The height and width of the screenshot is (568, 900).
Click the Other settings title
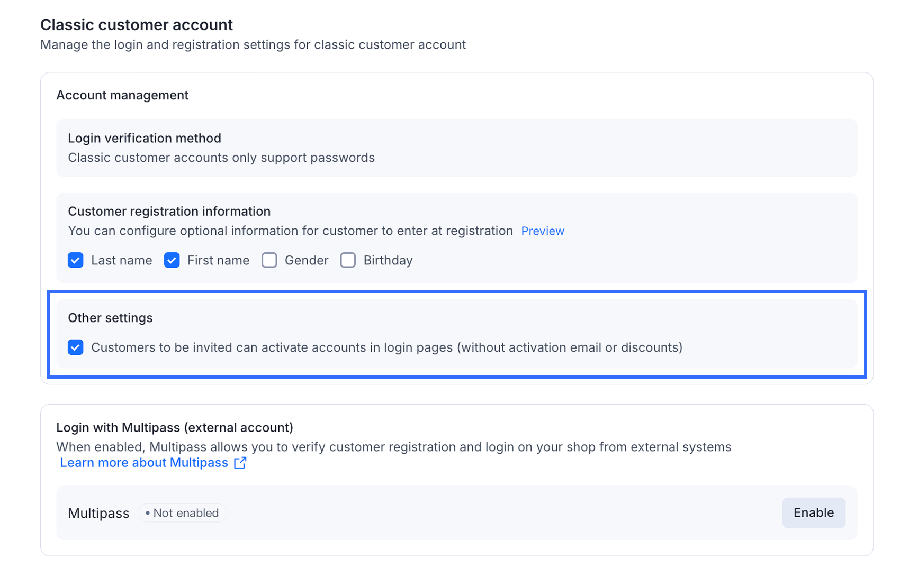pyautogui.click(x=110, y=318)
